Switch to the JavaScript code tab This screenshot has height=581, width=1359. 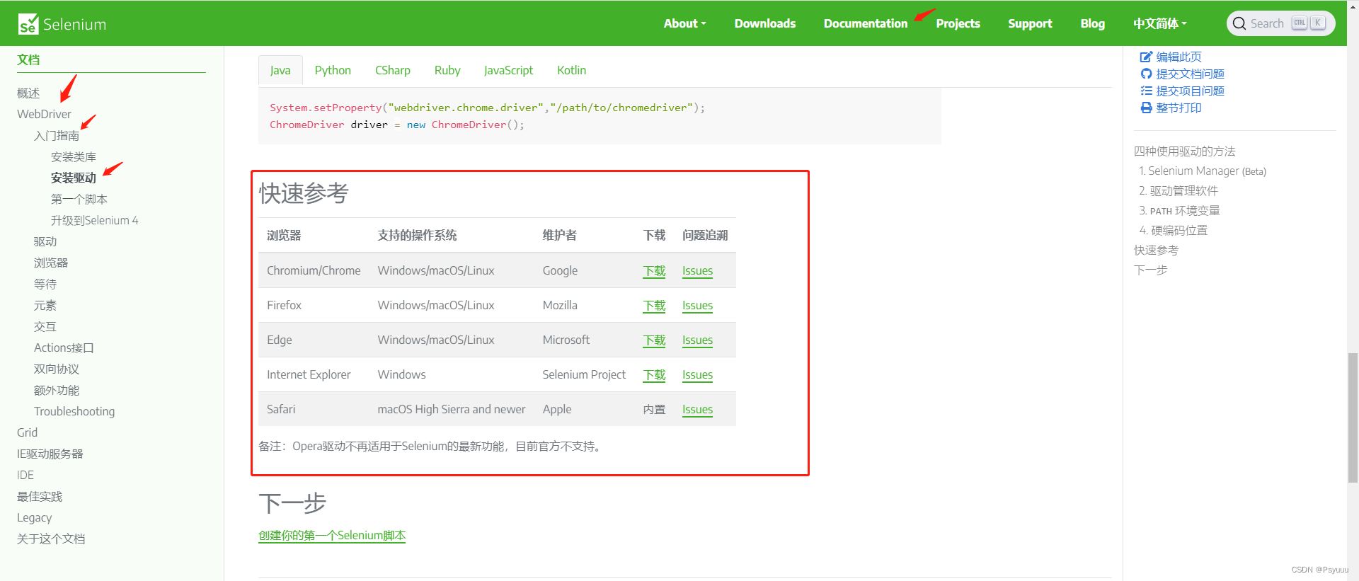[508, 70]
